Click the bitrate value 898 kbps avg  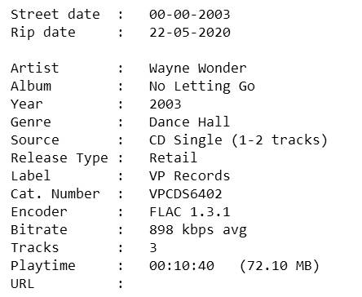(x=198, y=230)
